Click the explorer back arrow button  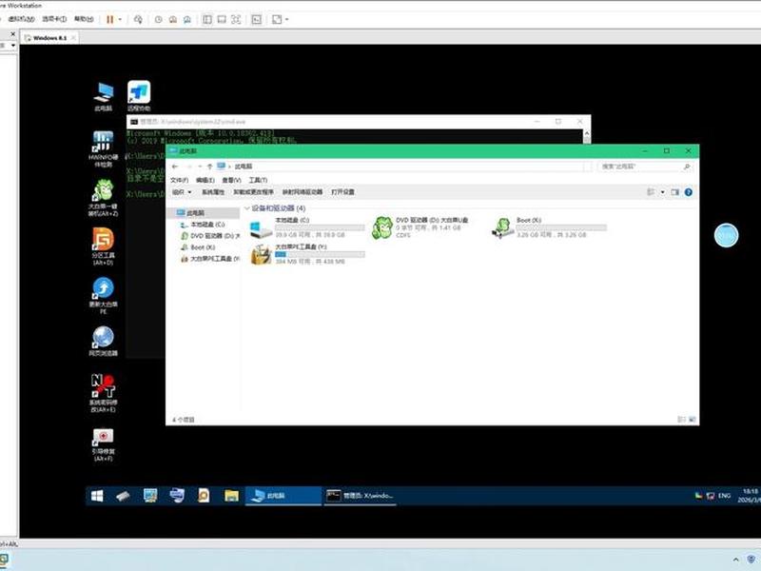[175, 167]
